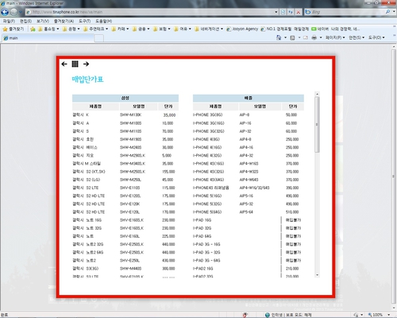Open the 네이버 favorite link
Viewport: 397px width, 318px height.
pos(336,29)
